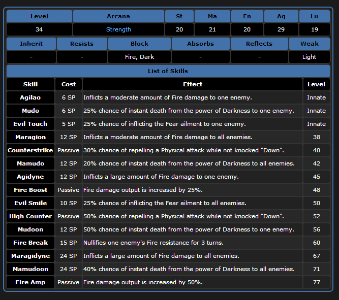Click the Lu value 19

click(315, 29)
